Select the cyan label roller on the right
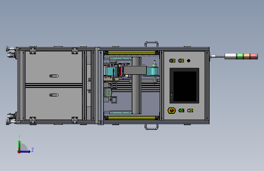This screenshot has height=171, width=264. click(x=155, y=72)
